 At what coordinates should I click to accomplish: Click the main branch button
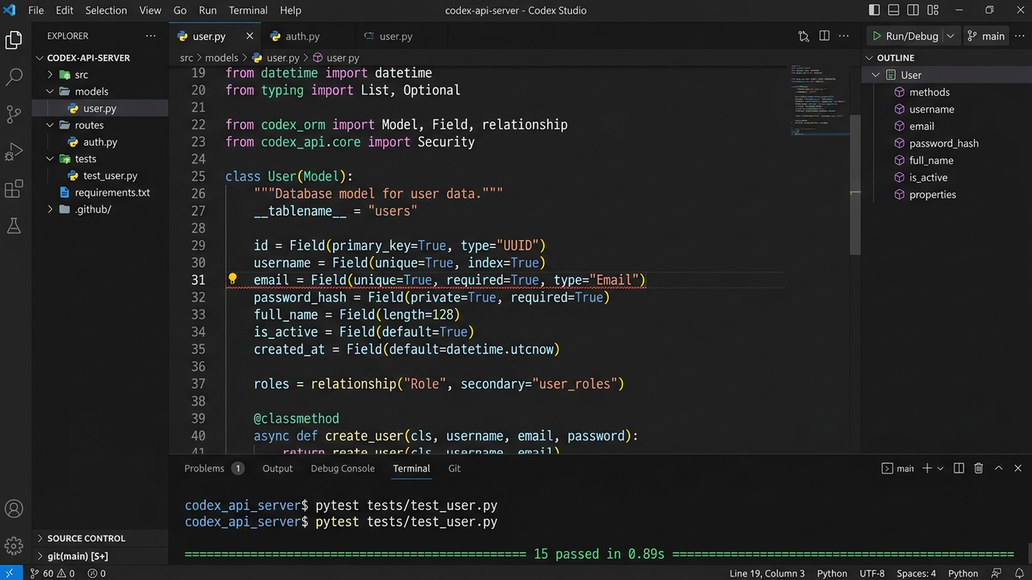click(986, 36)
